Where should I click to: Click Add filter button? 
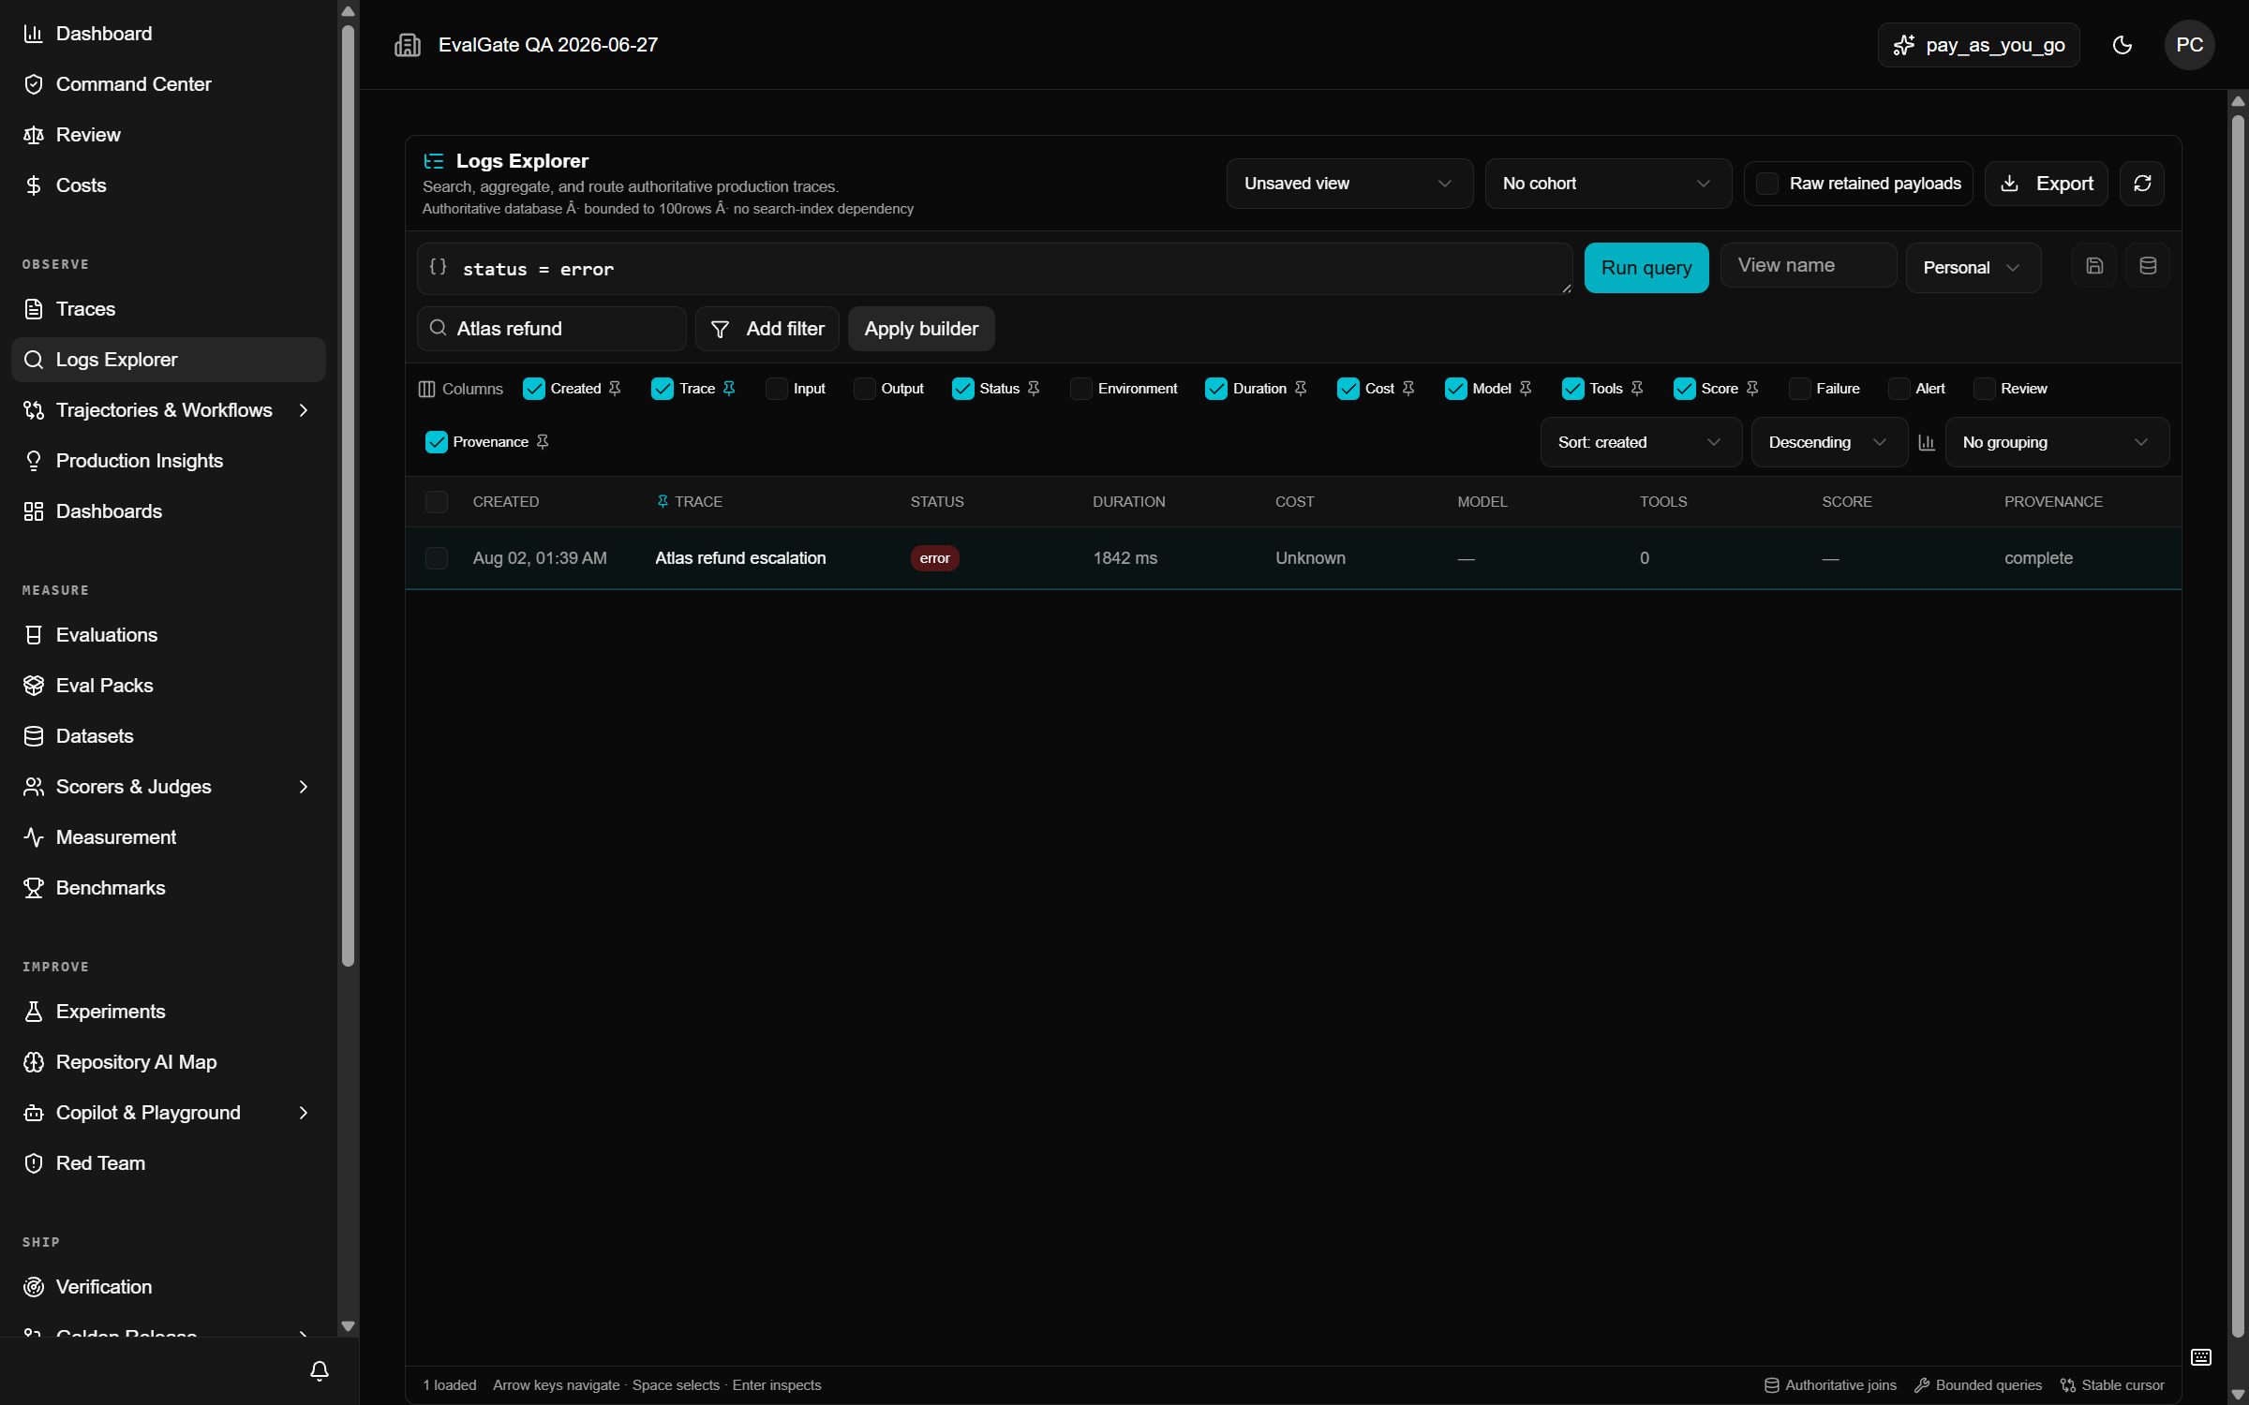point(767,329)
